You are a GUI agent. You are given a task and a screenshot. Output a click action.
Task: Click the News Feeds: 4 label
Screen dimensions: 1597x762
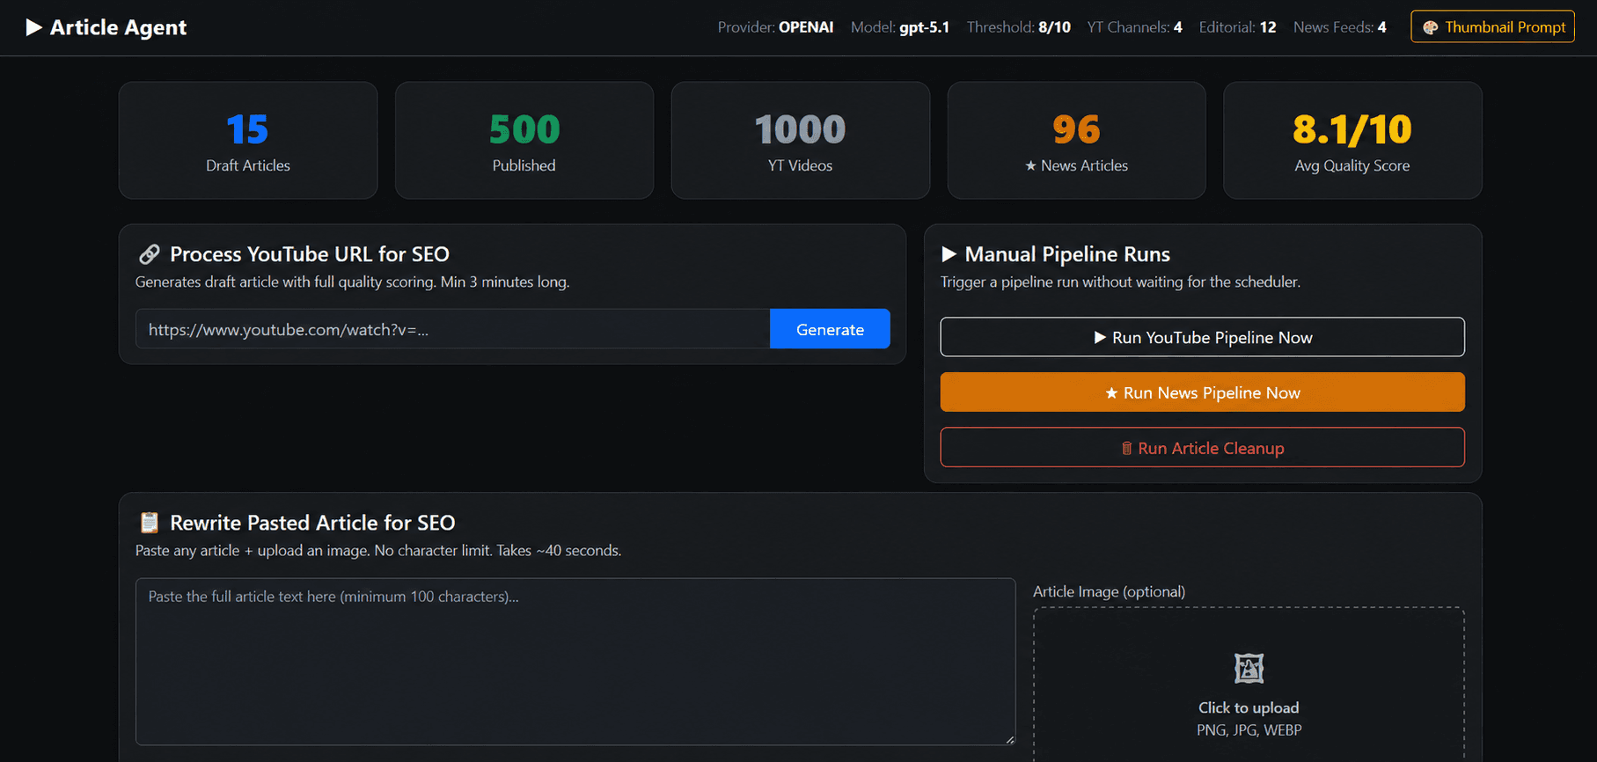point(1339,27)
